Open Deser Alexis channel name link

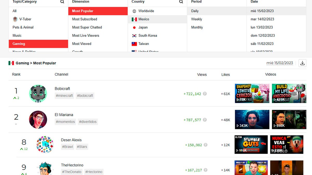[71, 140]
